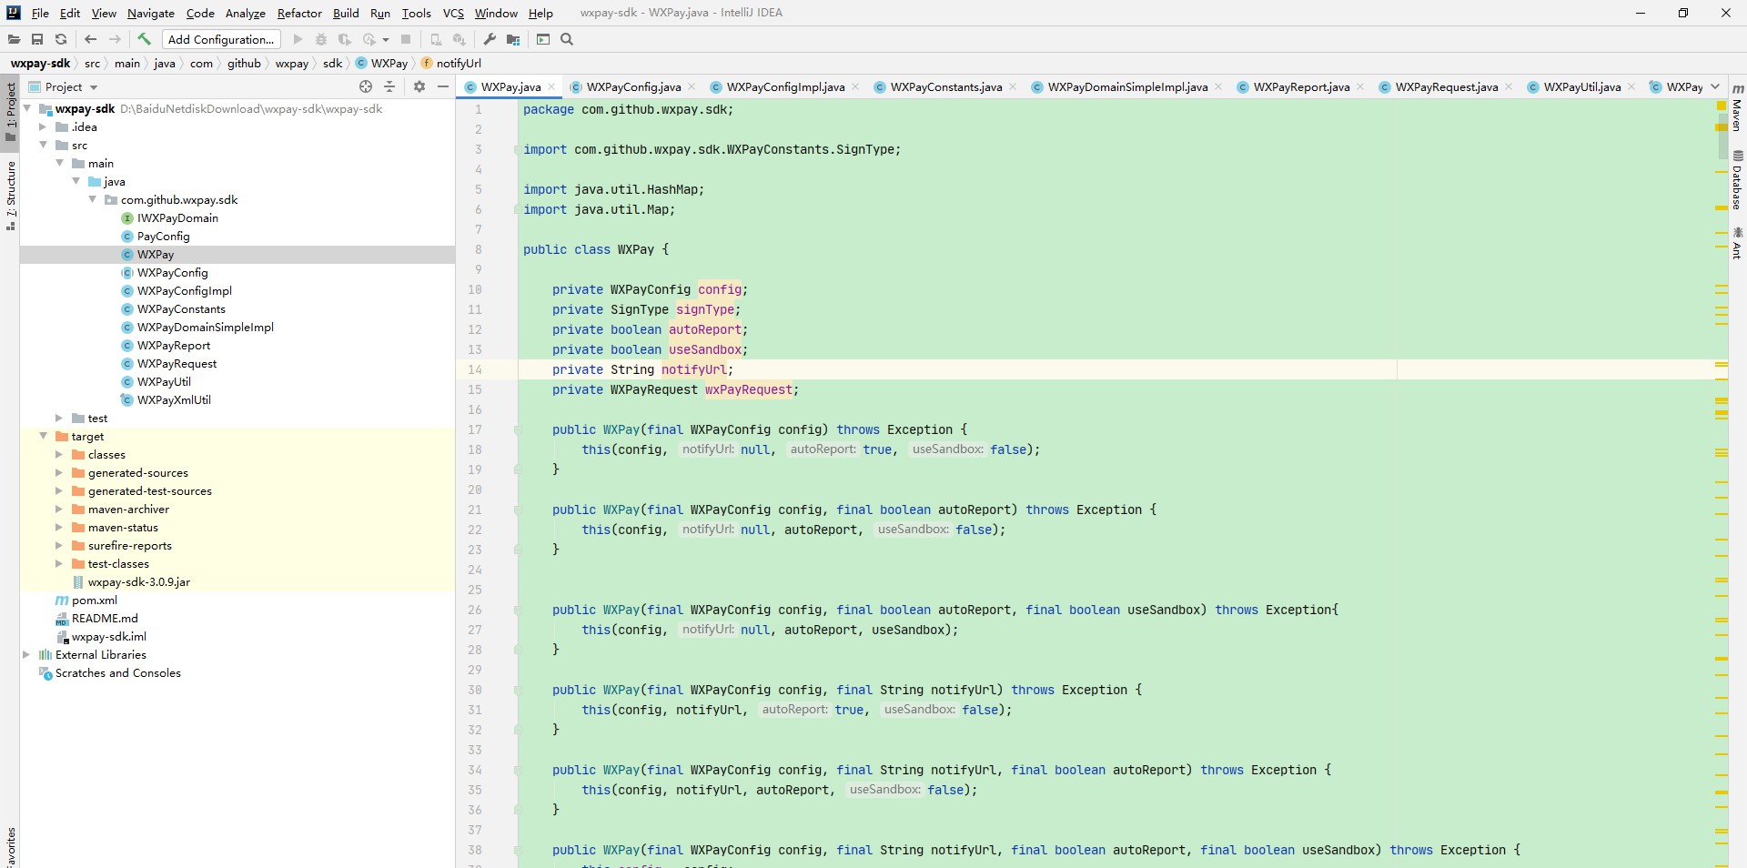The image size is (1747, 868).
Task: Click the Run Anything toolbar icon
Action: pyautogui.click(x=543, y=39)
